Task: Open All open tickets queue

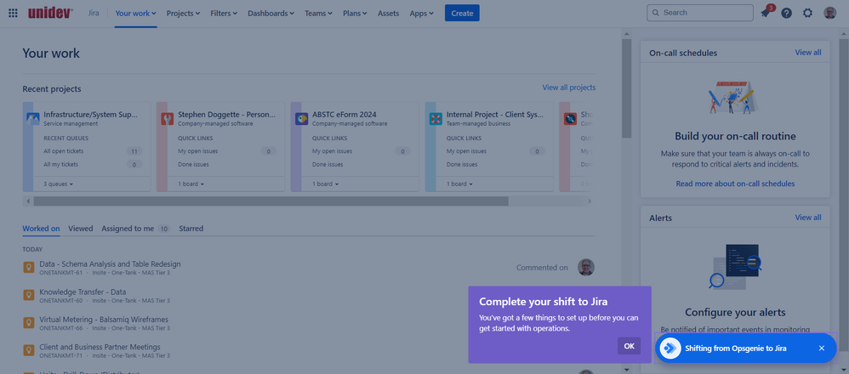Action: coord(64,151)
